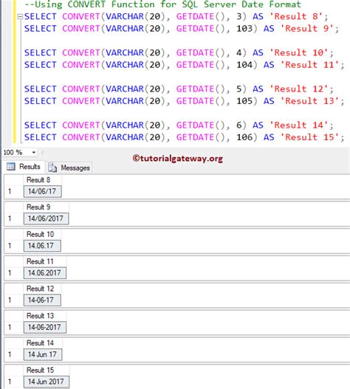
Task: Select the 14 Jun 2017 result cell
Action: 47,382
